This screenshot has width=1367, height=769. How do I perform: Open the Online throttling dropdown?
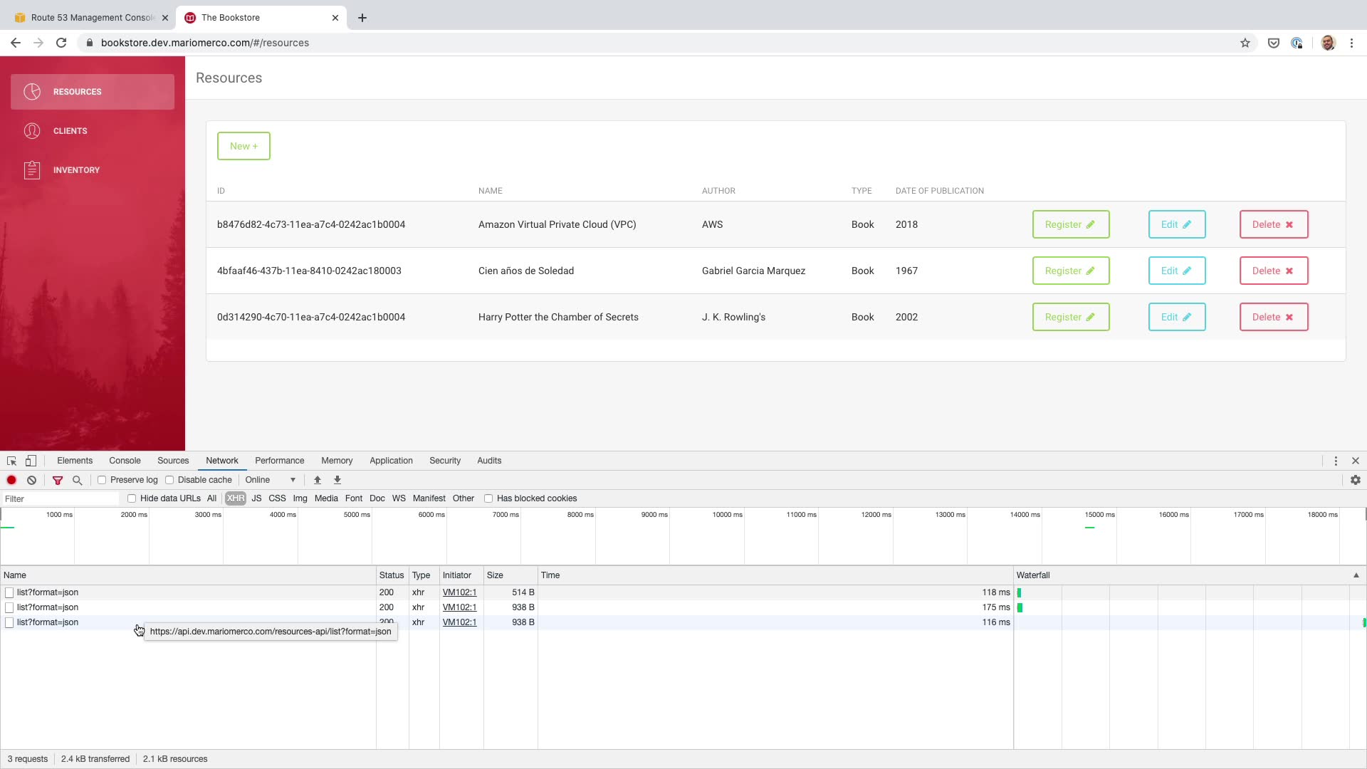click(x=271, y=480)
